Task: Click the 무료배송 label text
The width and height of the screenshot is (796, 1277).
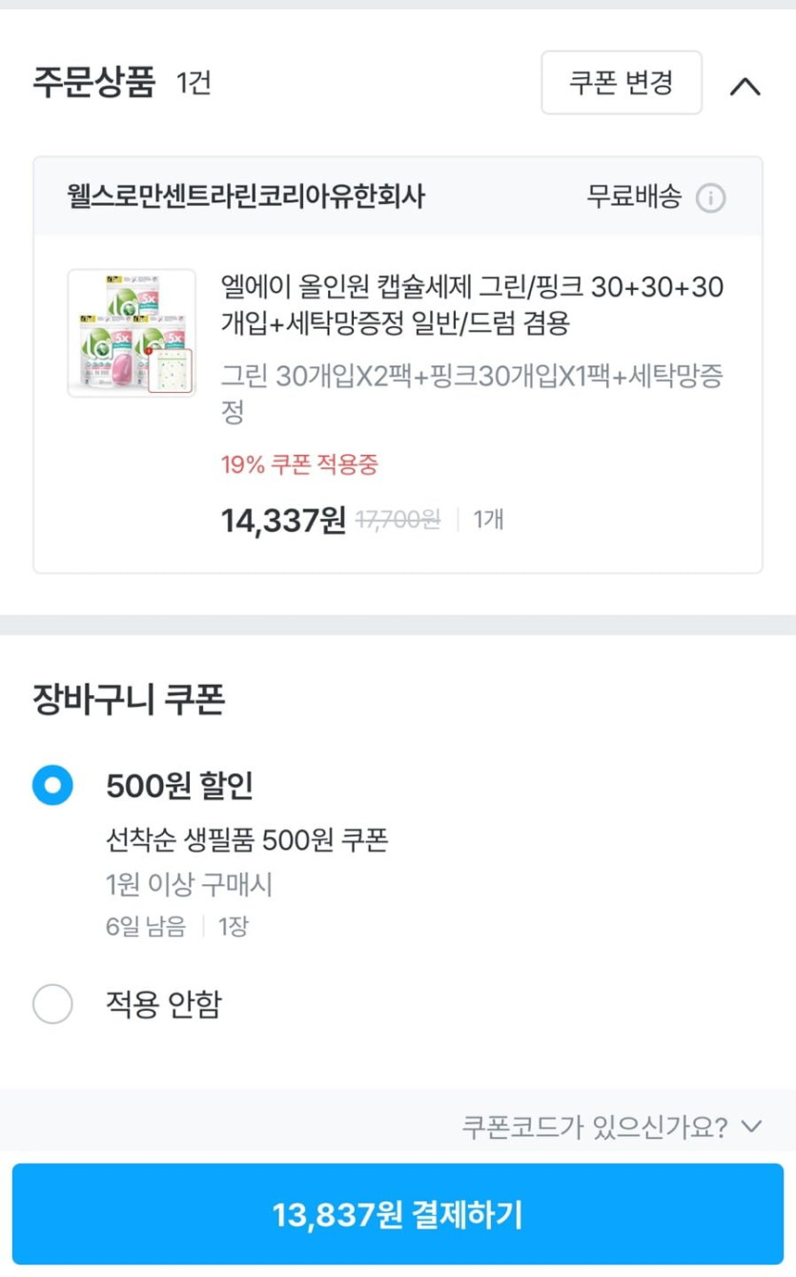Action: pyautogui.click(x=634, y=197)
